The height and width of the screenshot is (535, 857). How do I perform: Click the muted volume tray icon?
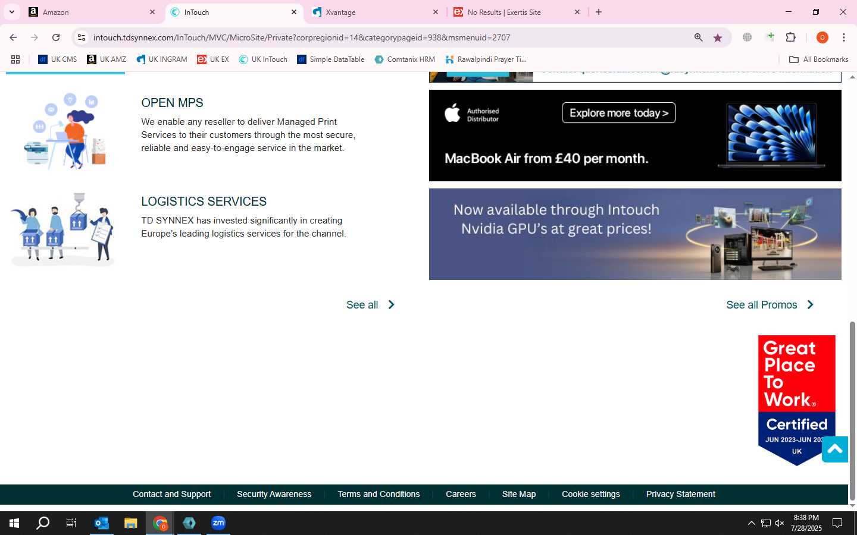pyautogui.click(x=780, y=523)
